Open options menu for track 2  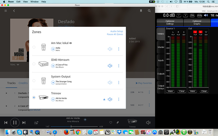(x=149, y=105)
